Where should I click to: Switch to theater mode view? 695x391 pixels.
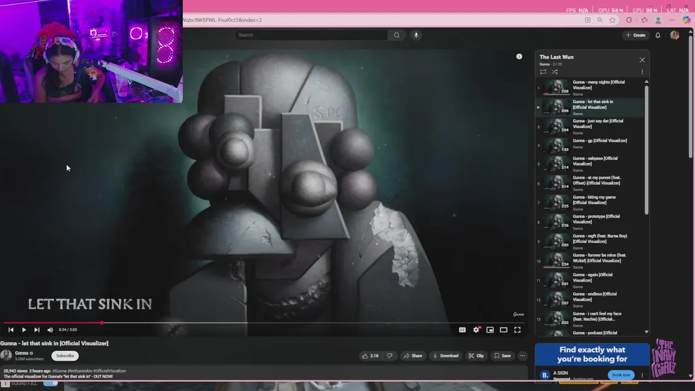[x=503, y=330]
